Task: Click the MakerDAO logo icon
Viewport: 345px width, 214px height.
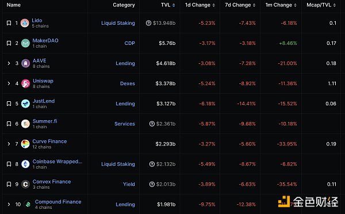Action: tap(25, 43)
